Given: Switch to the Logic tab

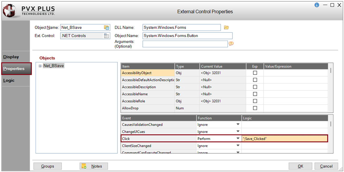Looking at the screenshot, I should point(9,80).
